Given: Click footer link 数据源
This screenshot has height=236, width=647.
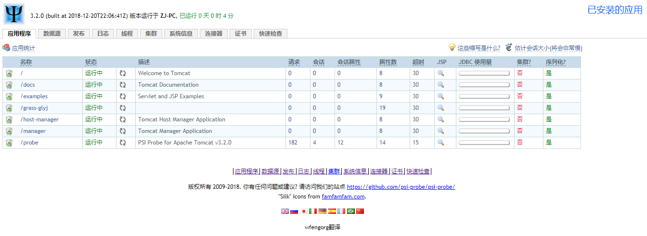Looking at the screenshot, I should click(271, 171).
